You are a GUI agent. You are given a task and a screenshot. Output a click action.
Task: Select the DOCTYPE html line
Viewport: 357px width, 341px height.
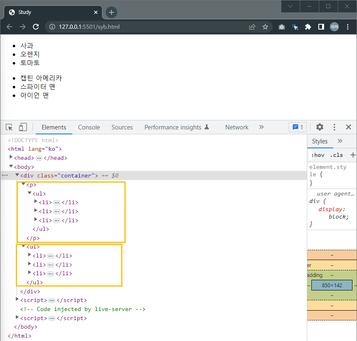pyautogui.click(x=33, y=140)
